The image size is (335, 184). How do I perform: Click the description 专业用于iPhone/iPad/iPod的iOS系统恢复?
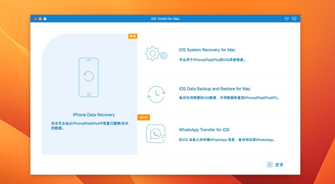pyautogui.click(x=212, y=60)
